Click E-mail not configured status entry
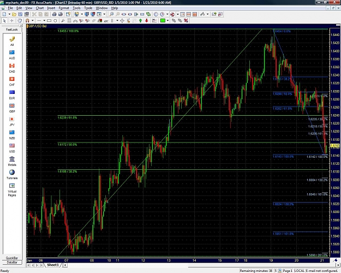 click(x=322, y=271)
